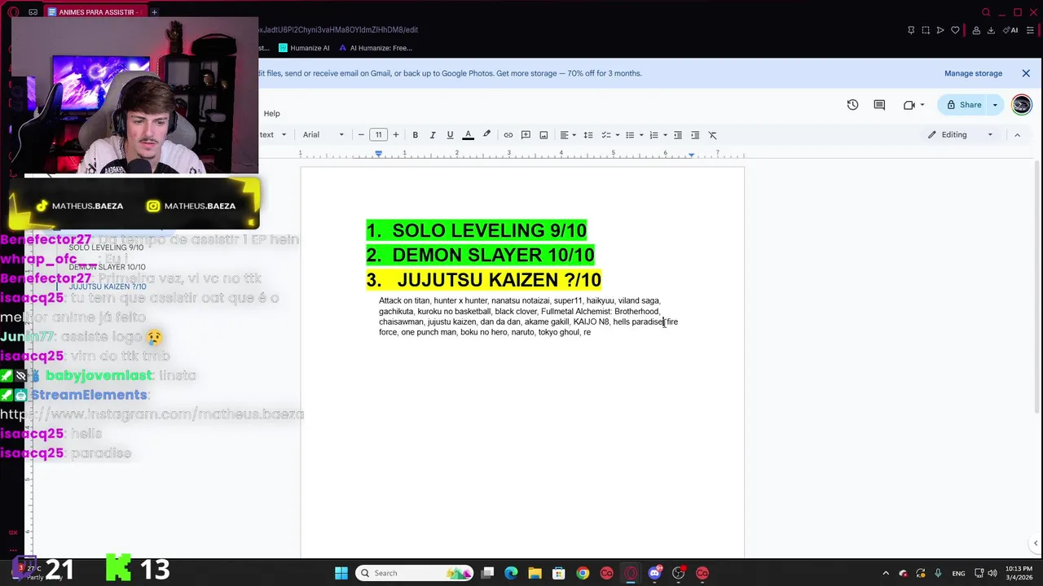The width and height of the screenshot is (1043, 586).
Task: Open Google Chrome from the taskbar
Action: 583,573
